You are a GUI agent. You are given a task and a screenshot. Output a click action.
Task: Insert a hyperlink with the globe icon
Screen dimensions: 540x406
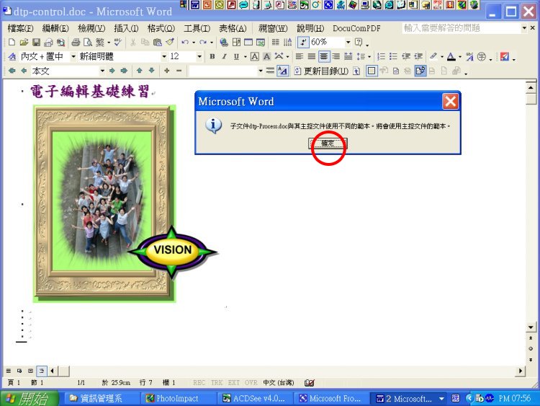tap(224, 42)
